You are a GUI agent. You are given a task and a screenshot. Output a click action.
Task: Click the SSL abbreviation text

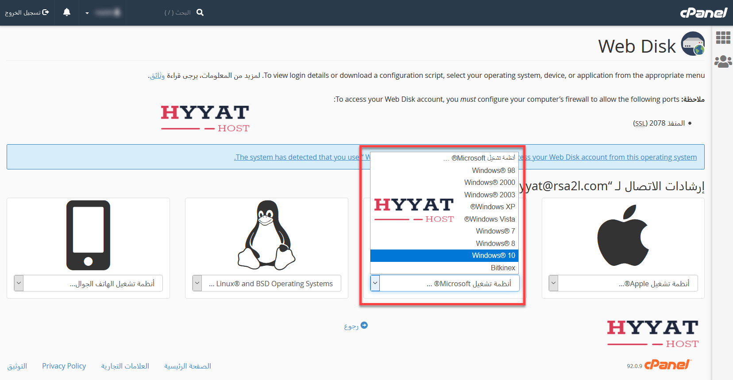[640, 123]
